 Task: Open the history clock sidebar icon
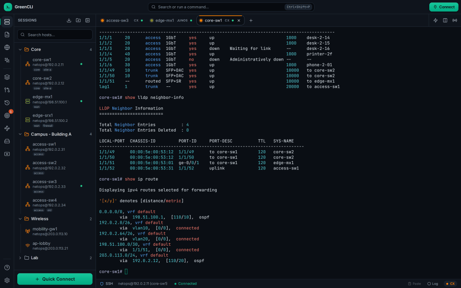click(x=7, y=103)
